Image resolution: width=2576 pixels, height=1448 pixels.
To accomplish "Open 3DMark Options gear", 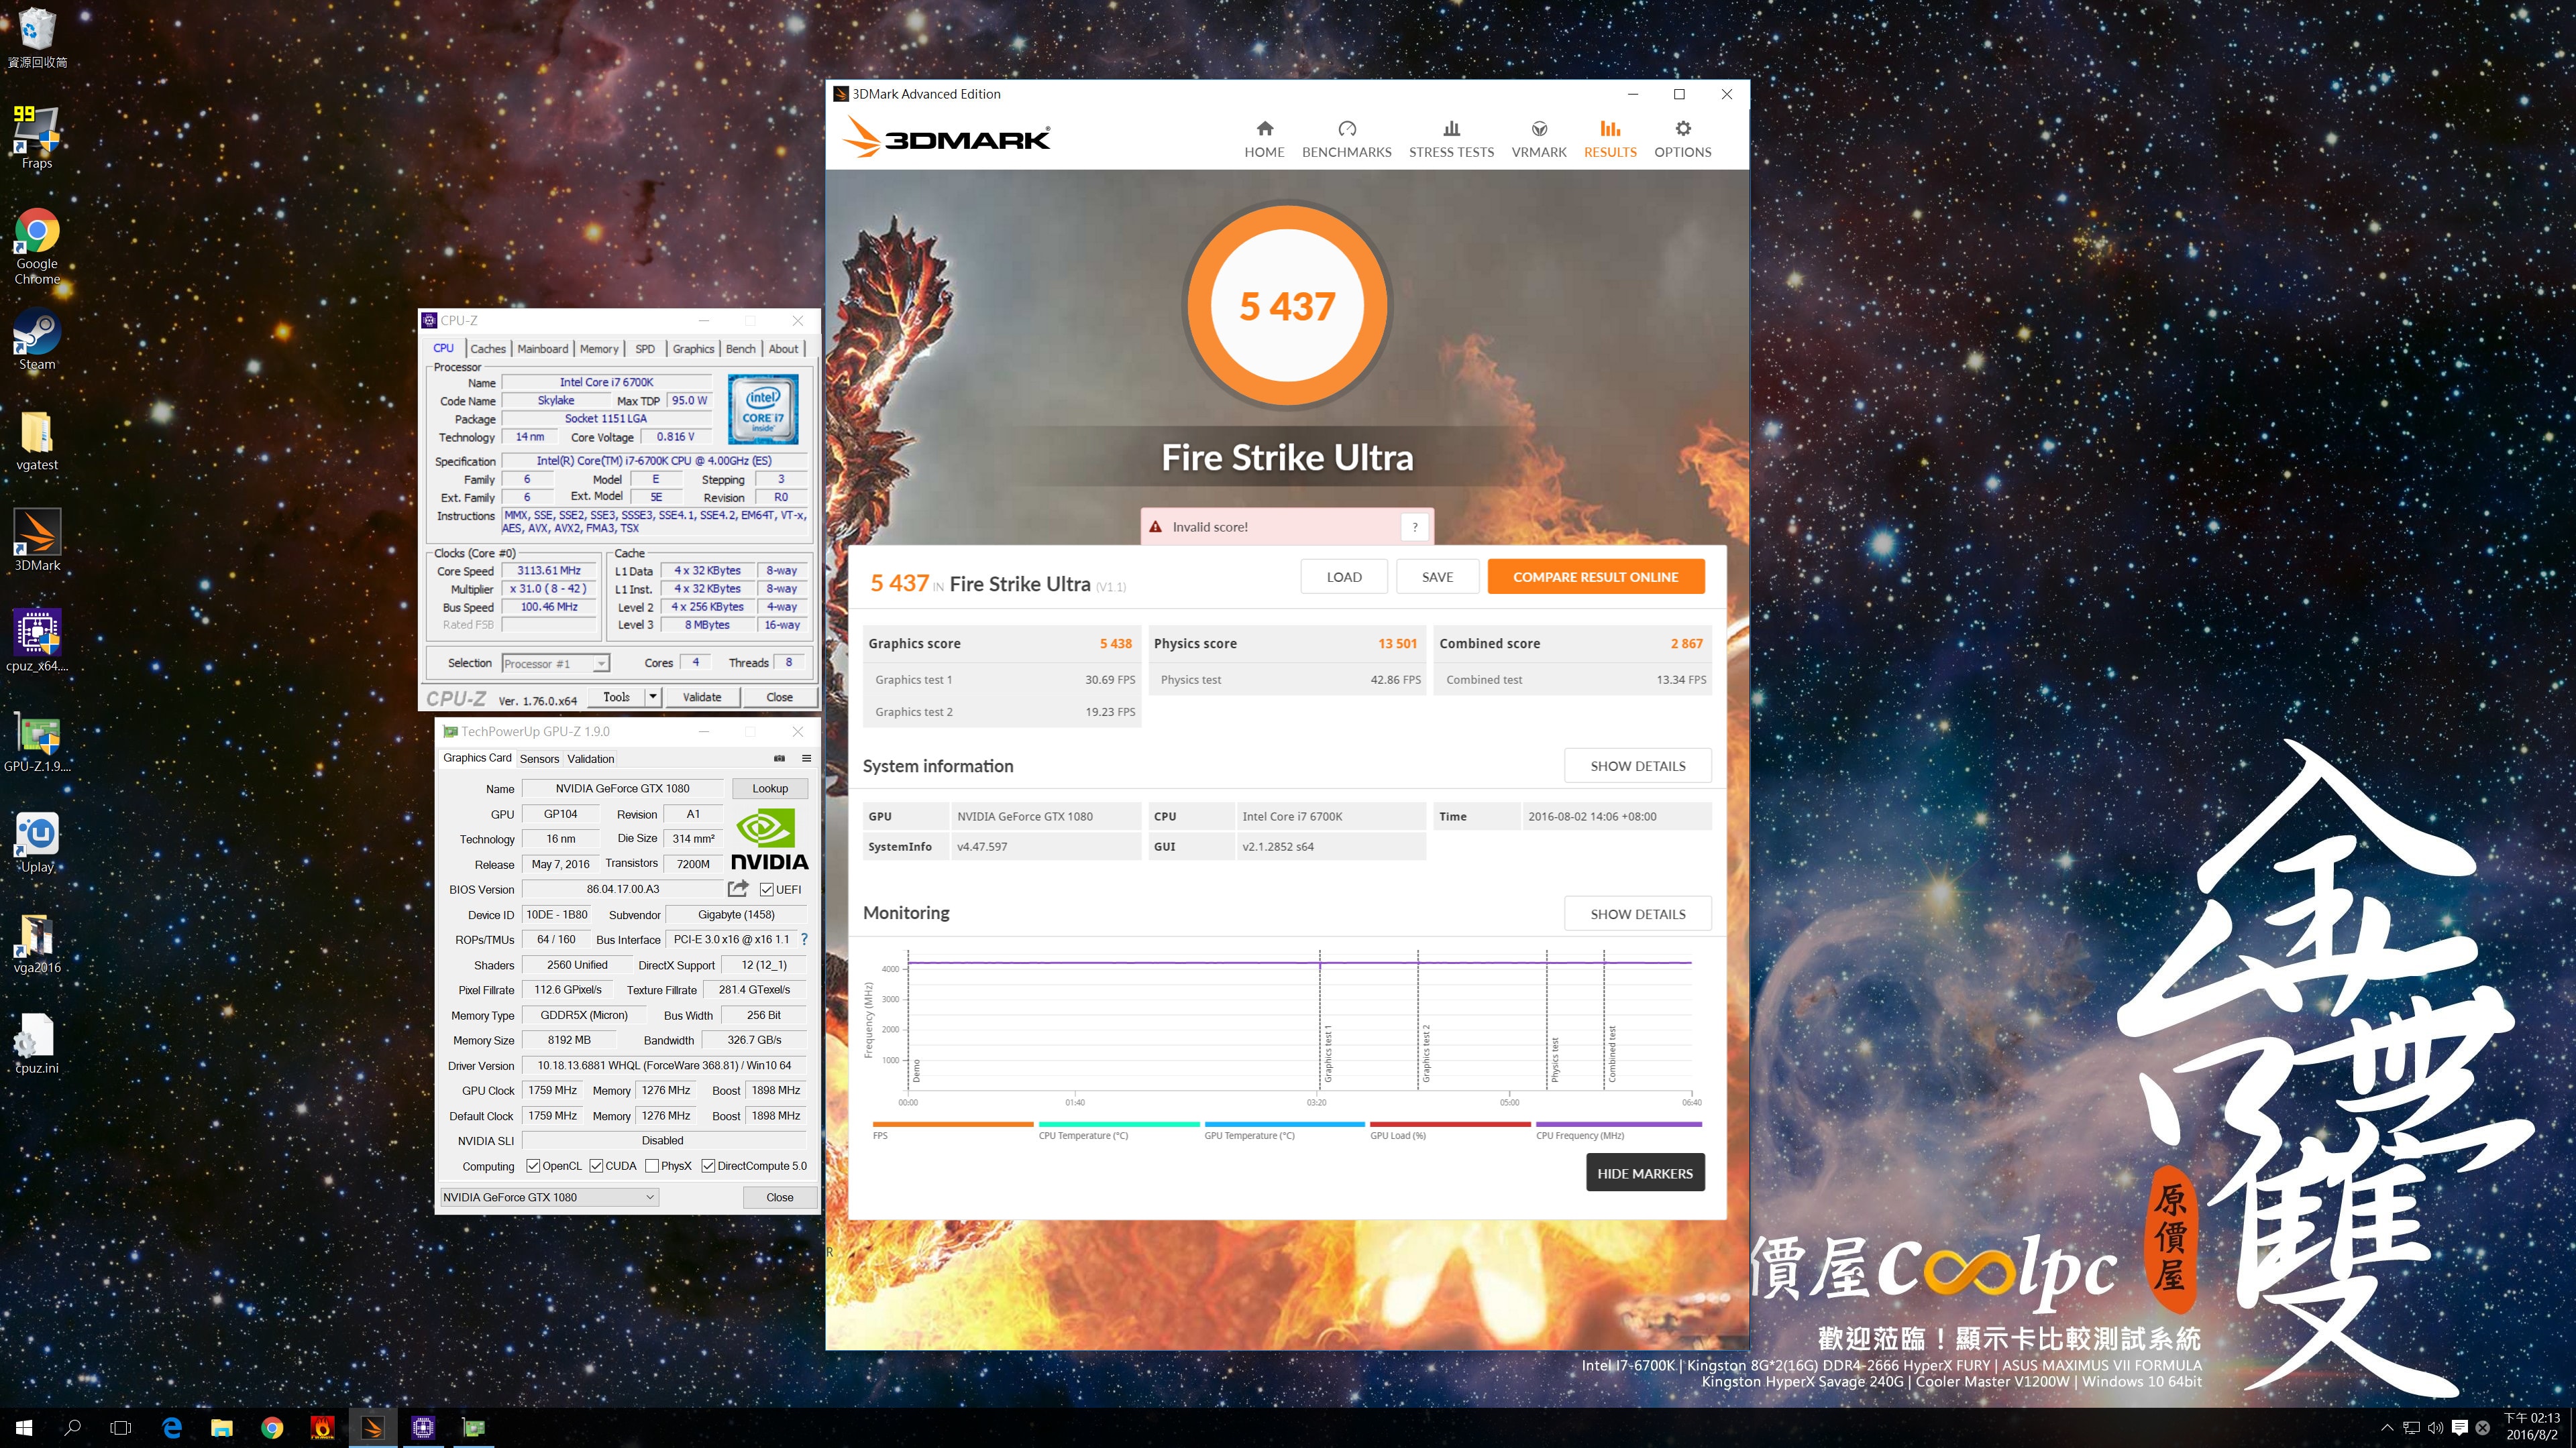I will [1682, 139].
